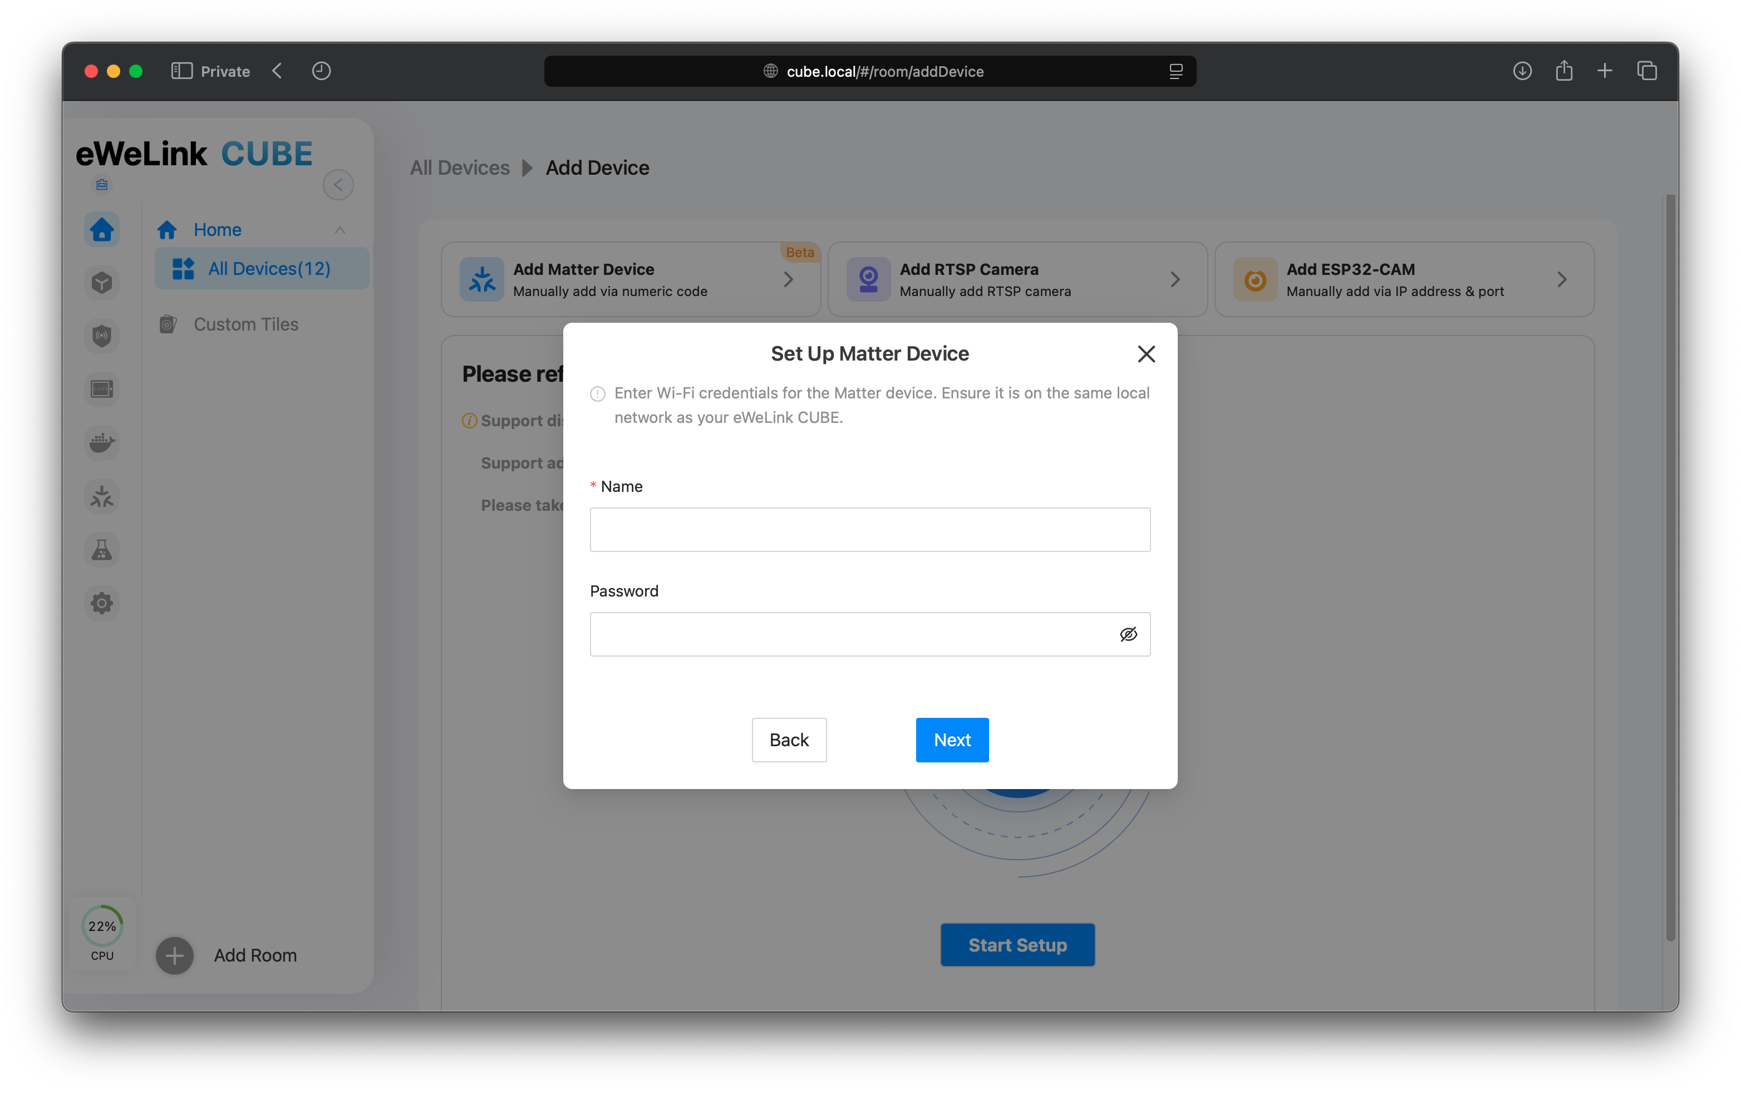Click the Docker whale sidebar icon

click(102, 442)
